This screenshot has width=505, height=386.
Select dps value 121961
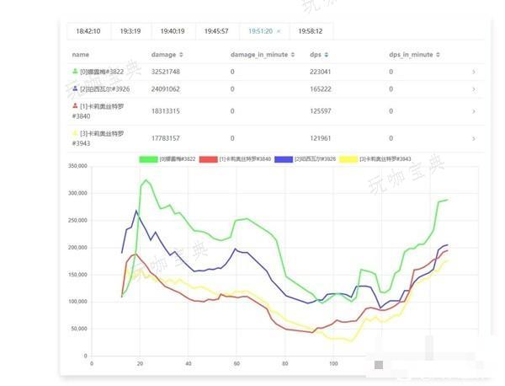[321, 139]
